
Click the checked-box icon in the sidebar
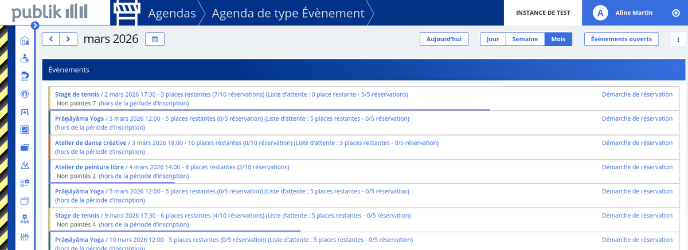(x=25, y=130)
